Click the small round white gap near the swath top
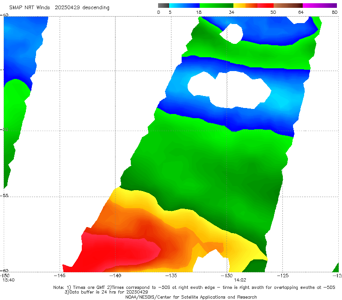Image resolution: width=342 pixels, height=300 pixels. (x=232, y=34)
